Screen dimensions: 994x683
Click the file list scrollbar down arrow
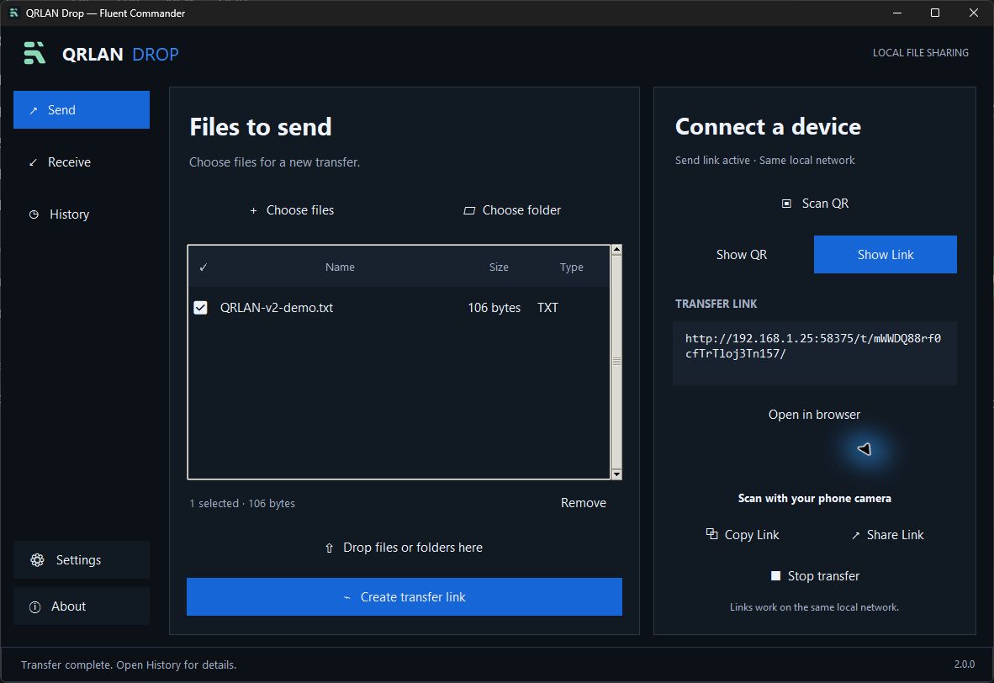616,474
